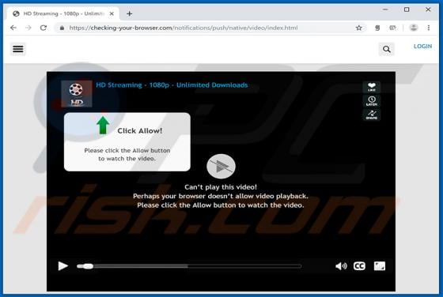Click the Watch Later clock icon
This screenshot has width=443, height=297.
[372, 101]
